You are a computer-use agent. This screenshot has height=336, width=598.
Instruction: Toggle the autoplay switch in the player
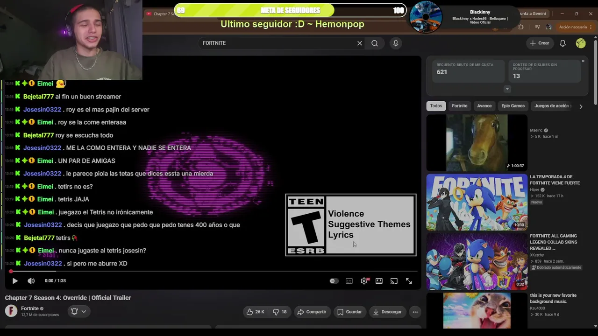pyautogui.click(x=334, y=281)
